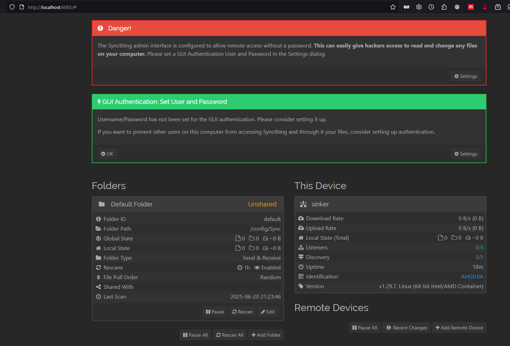Click the Danger exclamation icon
The height and width of the screenshot is (346, 510).
[100, 28]
